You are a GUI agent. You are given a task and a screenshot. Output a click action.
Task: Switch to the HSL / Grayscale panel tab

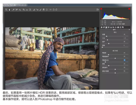point(109,27)
